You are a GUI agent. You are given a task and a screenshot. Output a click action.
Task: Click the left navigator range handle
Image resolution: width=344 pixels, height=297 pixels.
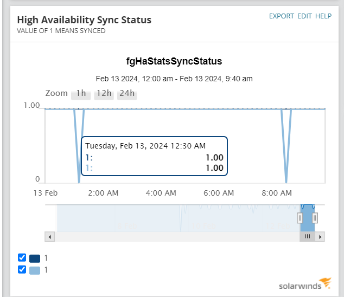pos(300,218)
